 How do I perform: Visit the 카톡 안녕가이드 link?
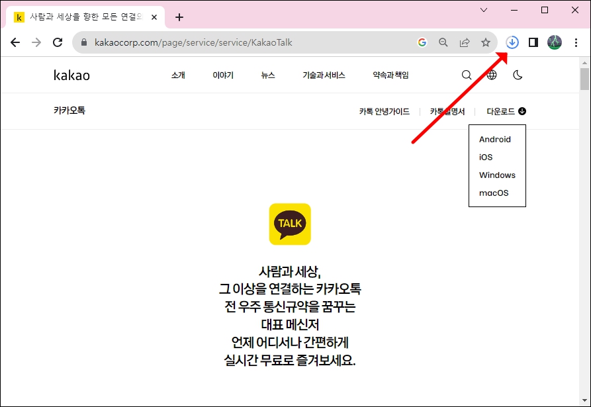(x=383, y=111)
